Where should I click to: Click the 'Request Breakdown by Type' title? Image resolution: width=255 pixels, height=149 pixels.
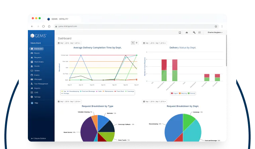(x=97, y=106)
